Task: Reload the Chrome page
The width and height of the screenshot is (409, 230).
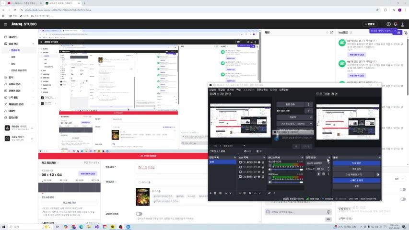Action: 15,10
